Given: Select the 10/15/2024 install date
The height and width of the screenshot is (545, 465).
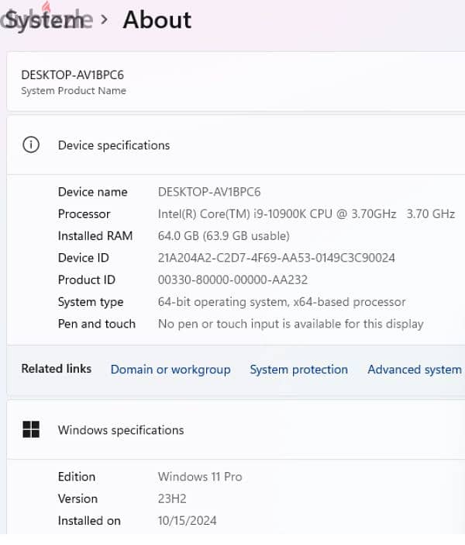Looking at the screenshot, I should (x=187, y=521).
